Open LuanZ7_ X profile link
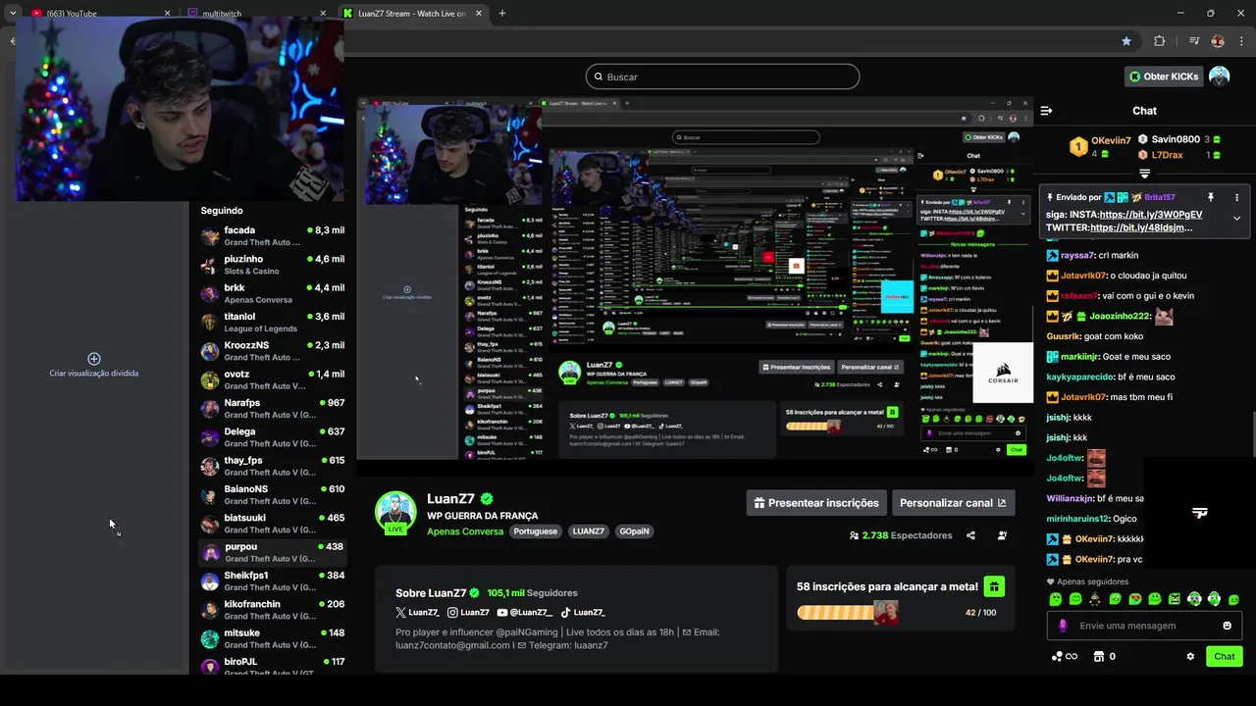1256x706 pixels. tap(417, 613)
